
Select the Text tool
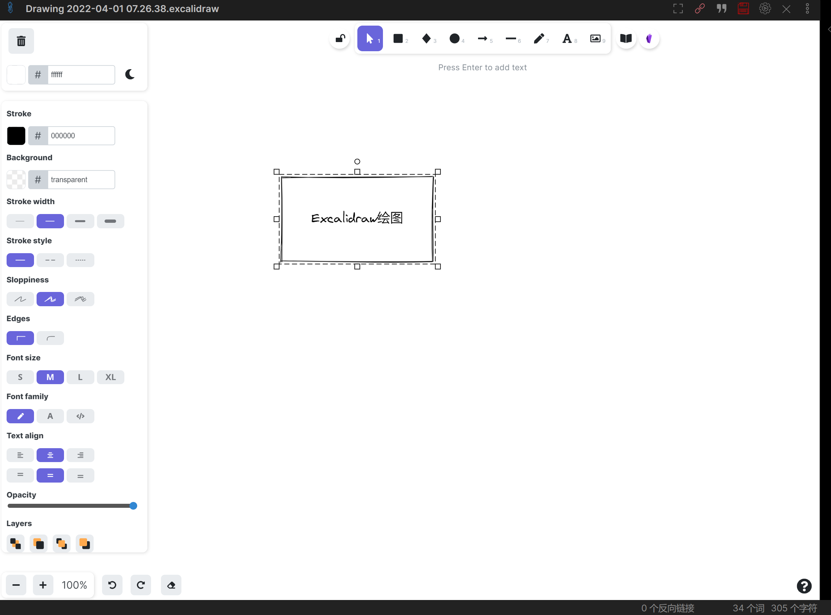567,38
